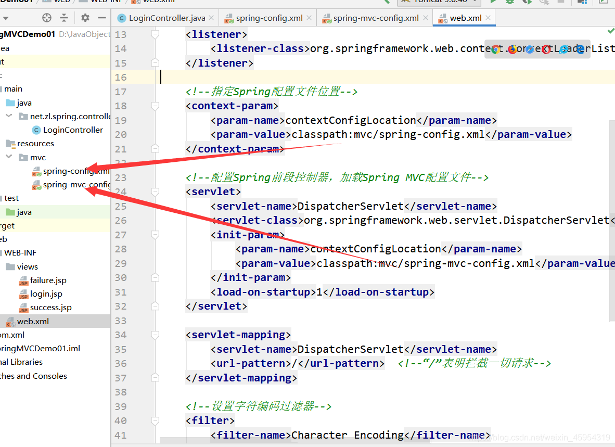Fold the listener tag at line 13
This screenshot has height=447, width=615.
tap(156, 34)
